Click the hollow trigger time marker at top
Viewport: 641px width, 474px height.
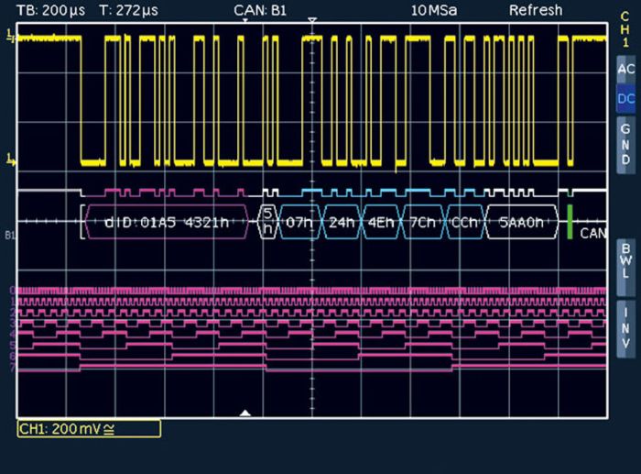pos(312,20)
